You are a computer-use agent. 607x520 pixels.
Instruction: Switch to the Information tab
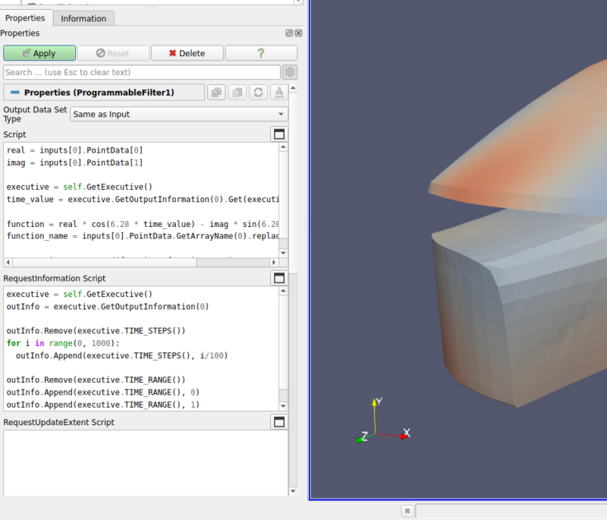click(83, 17)
